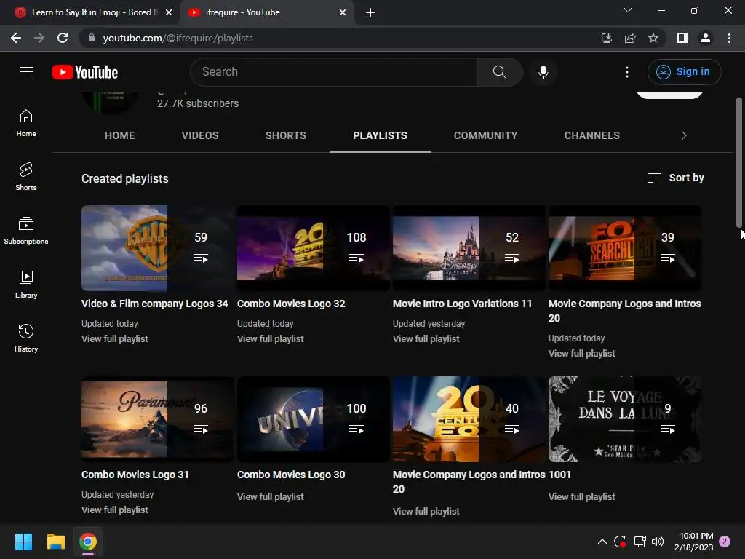Switch to the HOME channel tab
Viewport: 745px width, 559px height.
[120, 135]
